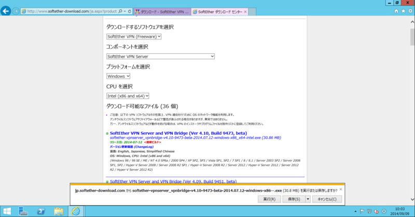The image size is (415, 217).
Task: Dismiss the download notification bar with X
Action: (x=341, y=189)
